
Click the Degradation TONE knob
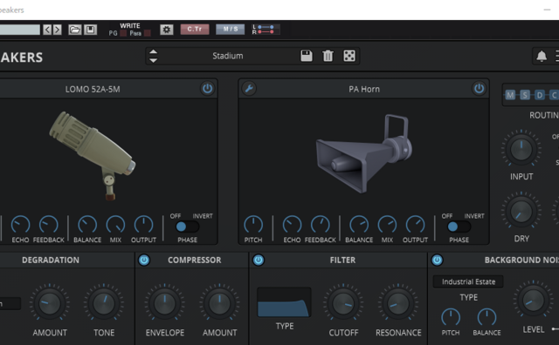click(x=104, y=303)
